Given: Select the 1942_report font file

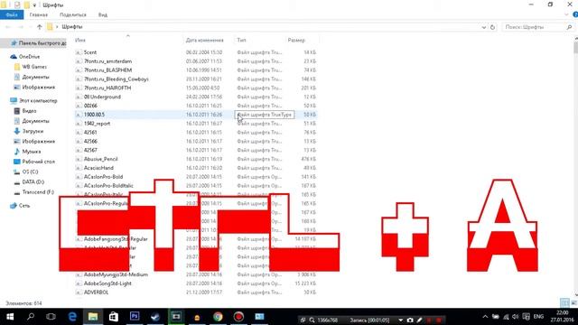Looking at the screenshot, I should (x=97, y=124).
